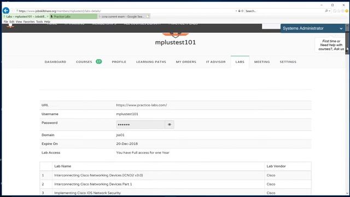This screenshot has height=197, width=350.
Task: Open the search provider dropdown arrow
Action: (329, 11)
